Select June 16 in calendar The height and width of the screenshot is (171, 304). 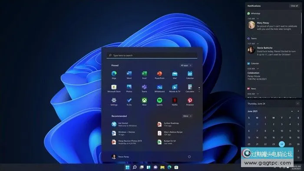pyautogui.click(x=273, y=138)
